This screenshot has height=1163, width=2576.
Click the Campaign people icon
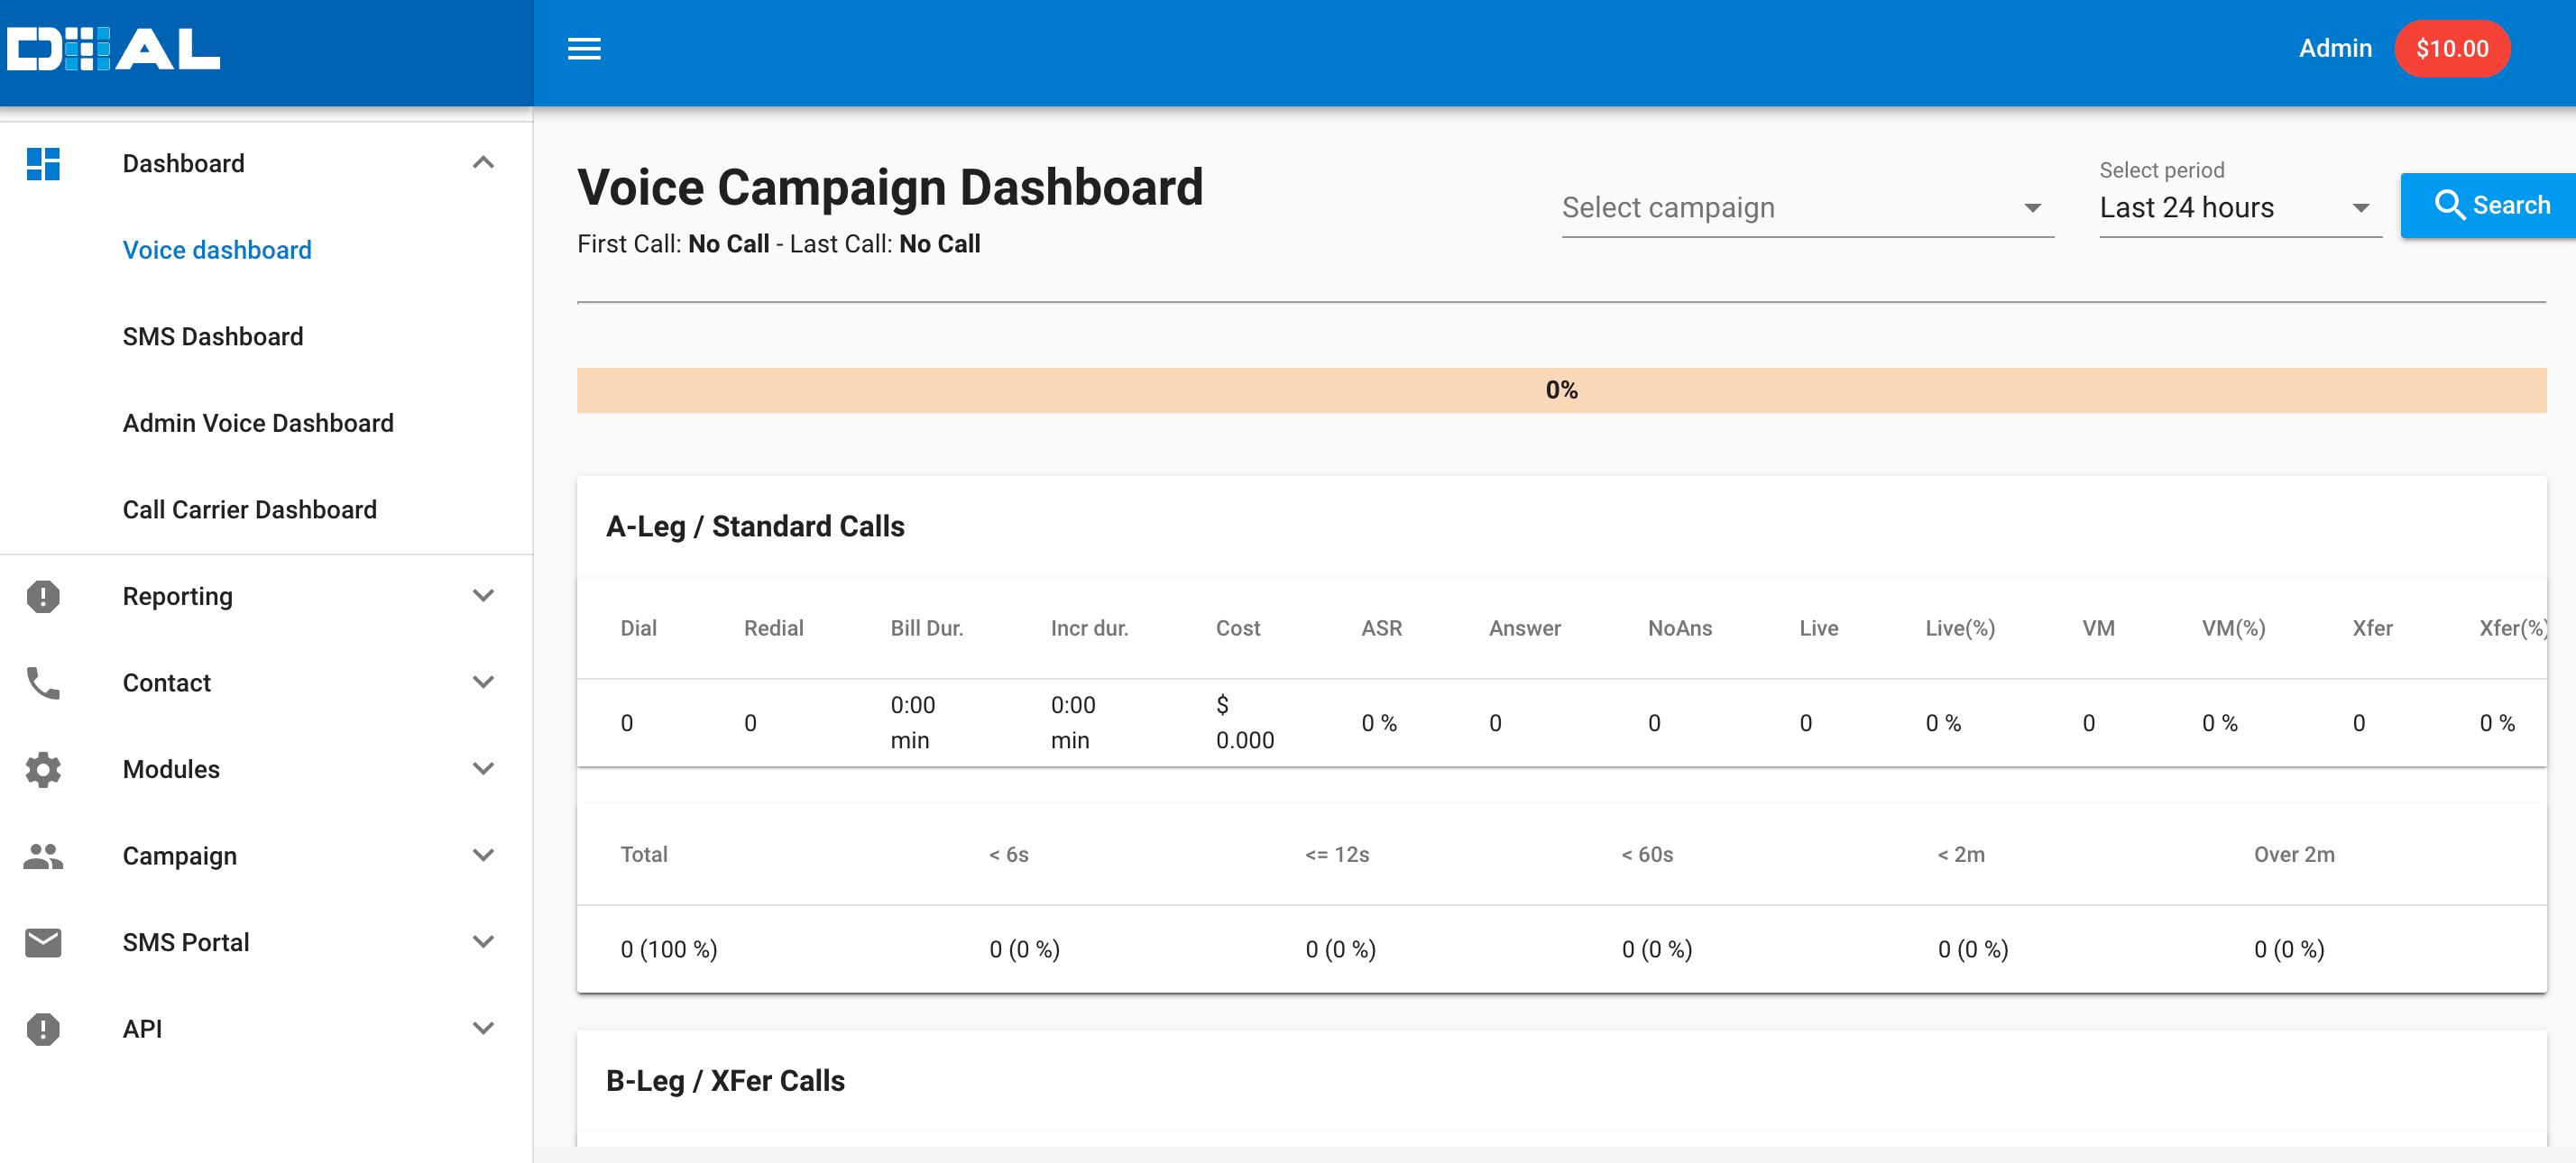click(x=43, y=856)
